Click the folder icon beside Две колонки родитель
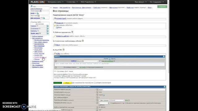The height and width of the screenshot is (111, 198). [55, 25]
